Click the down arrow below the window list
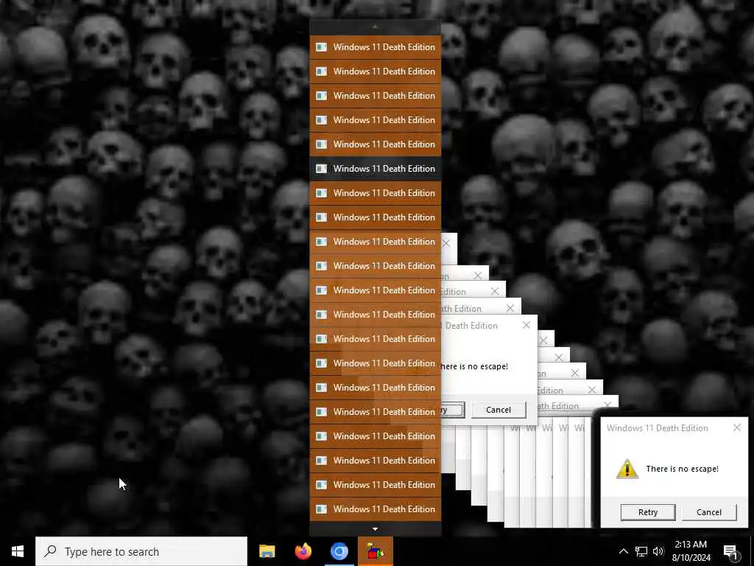 375,528
